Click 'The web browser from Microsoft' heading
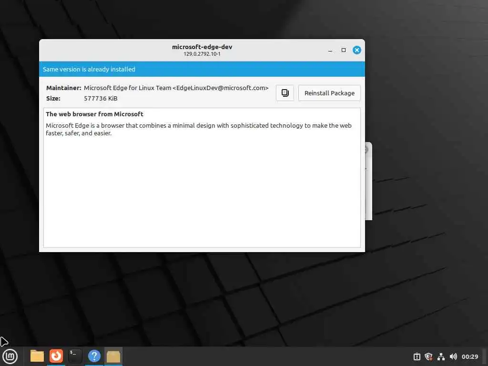488x366 pixels. 94,114
